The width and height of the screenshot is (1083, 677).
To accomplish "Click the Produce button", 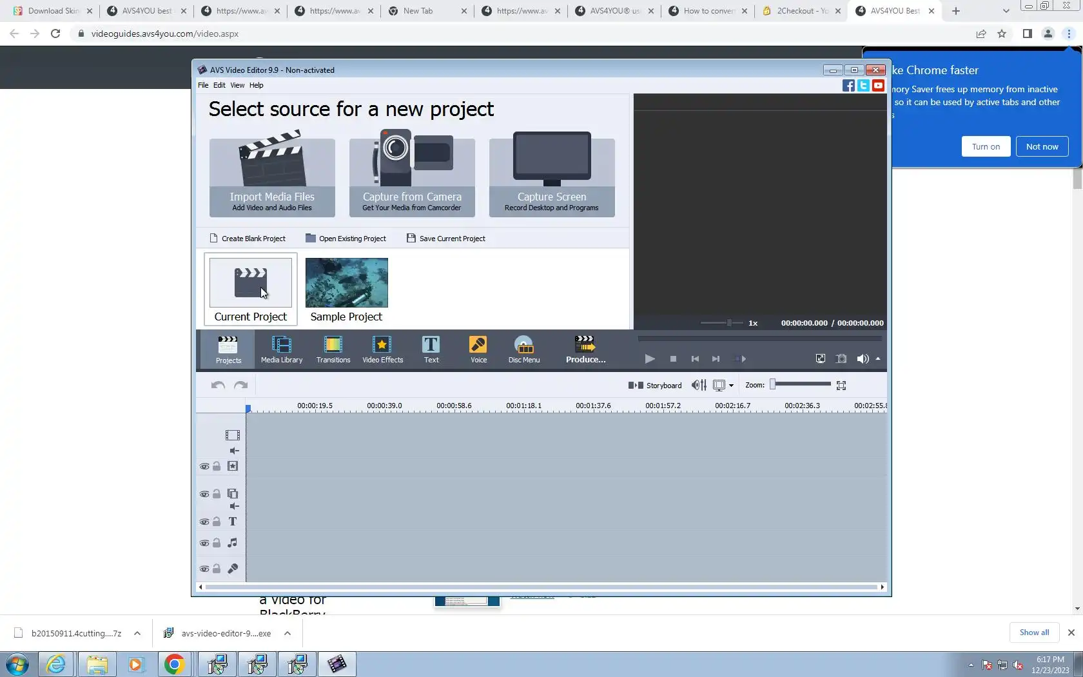I will pyautogui.click(x=585, y=349).
